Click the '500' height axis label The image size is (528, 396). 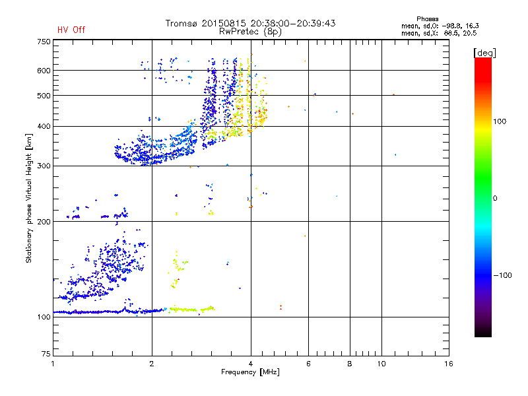coord(44,96)
